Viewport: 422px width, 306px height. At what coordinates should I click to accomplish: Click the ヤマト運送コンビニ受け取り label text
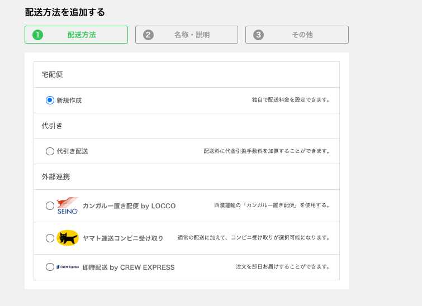click(123, 238)
